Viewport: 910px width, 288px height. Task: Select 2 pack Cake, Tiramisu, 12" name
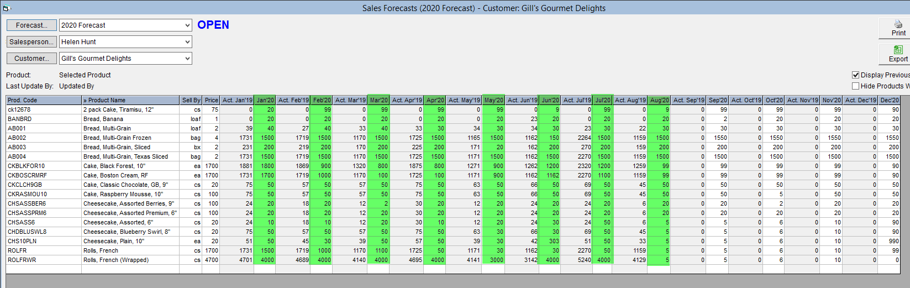130,109
